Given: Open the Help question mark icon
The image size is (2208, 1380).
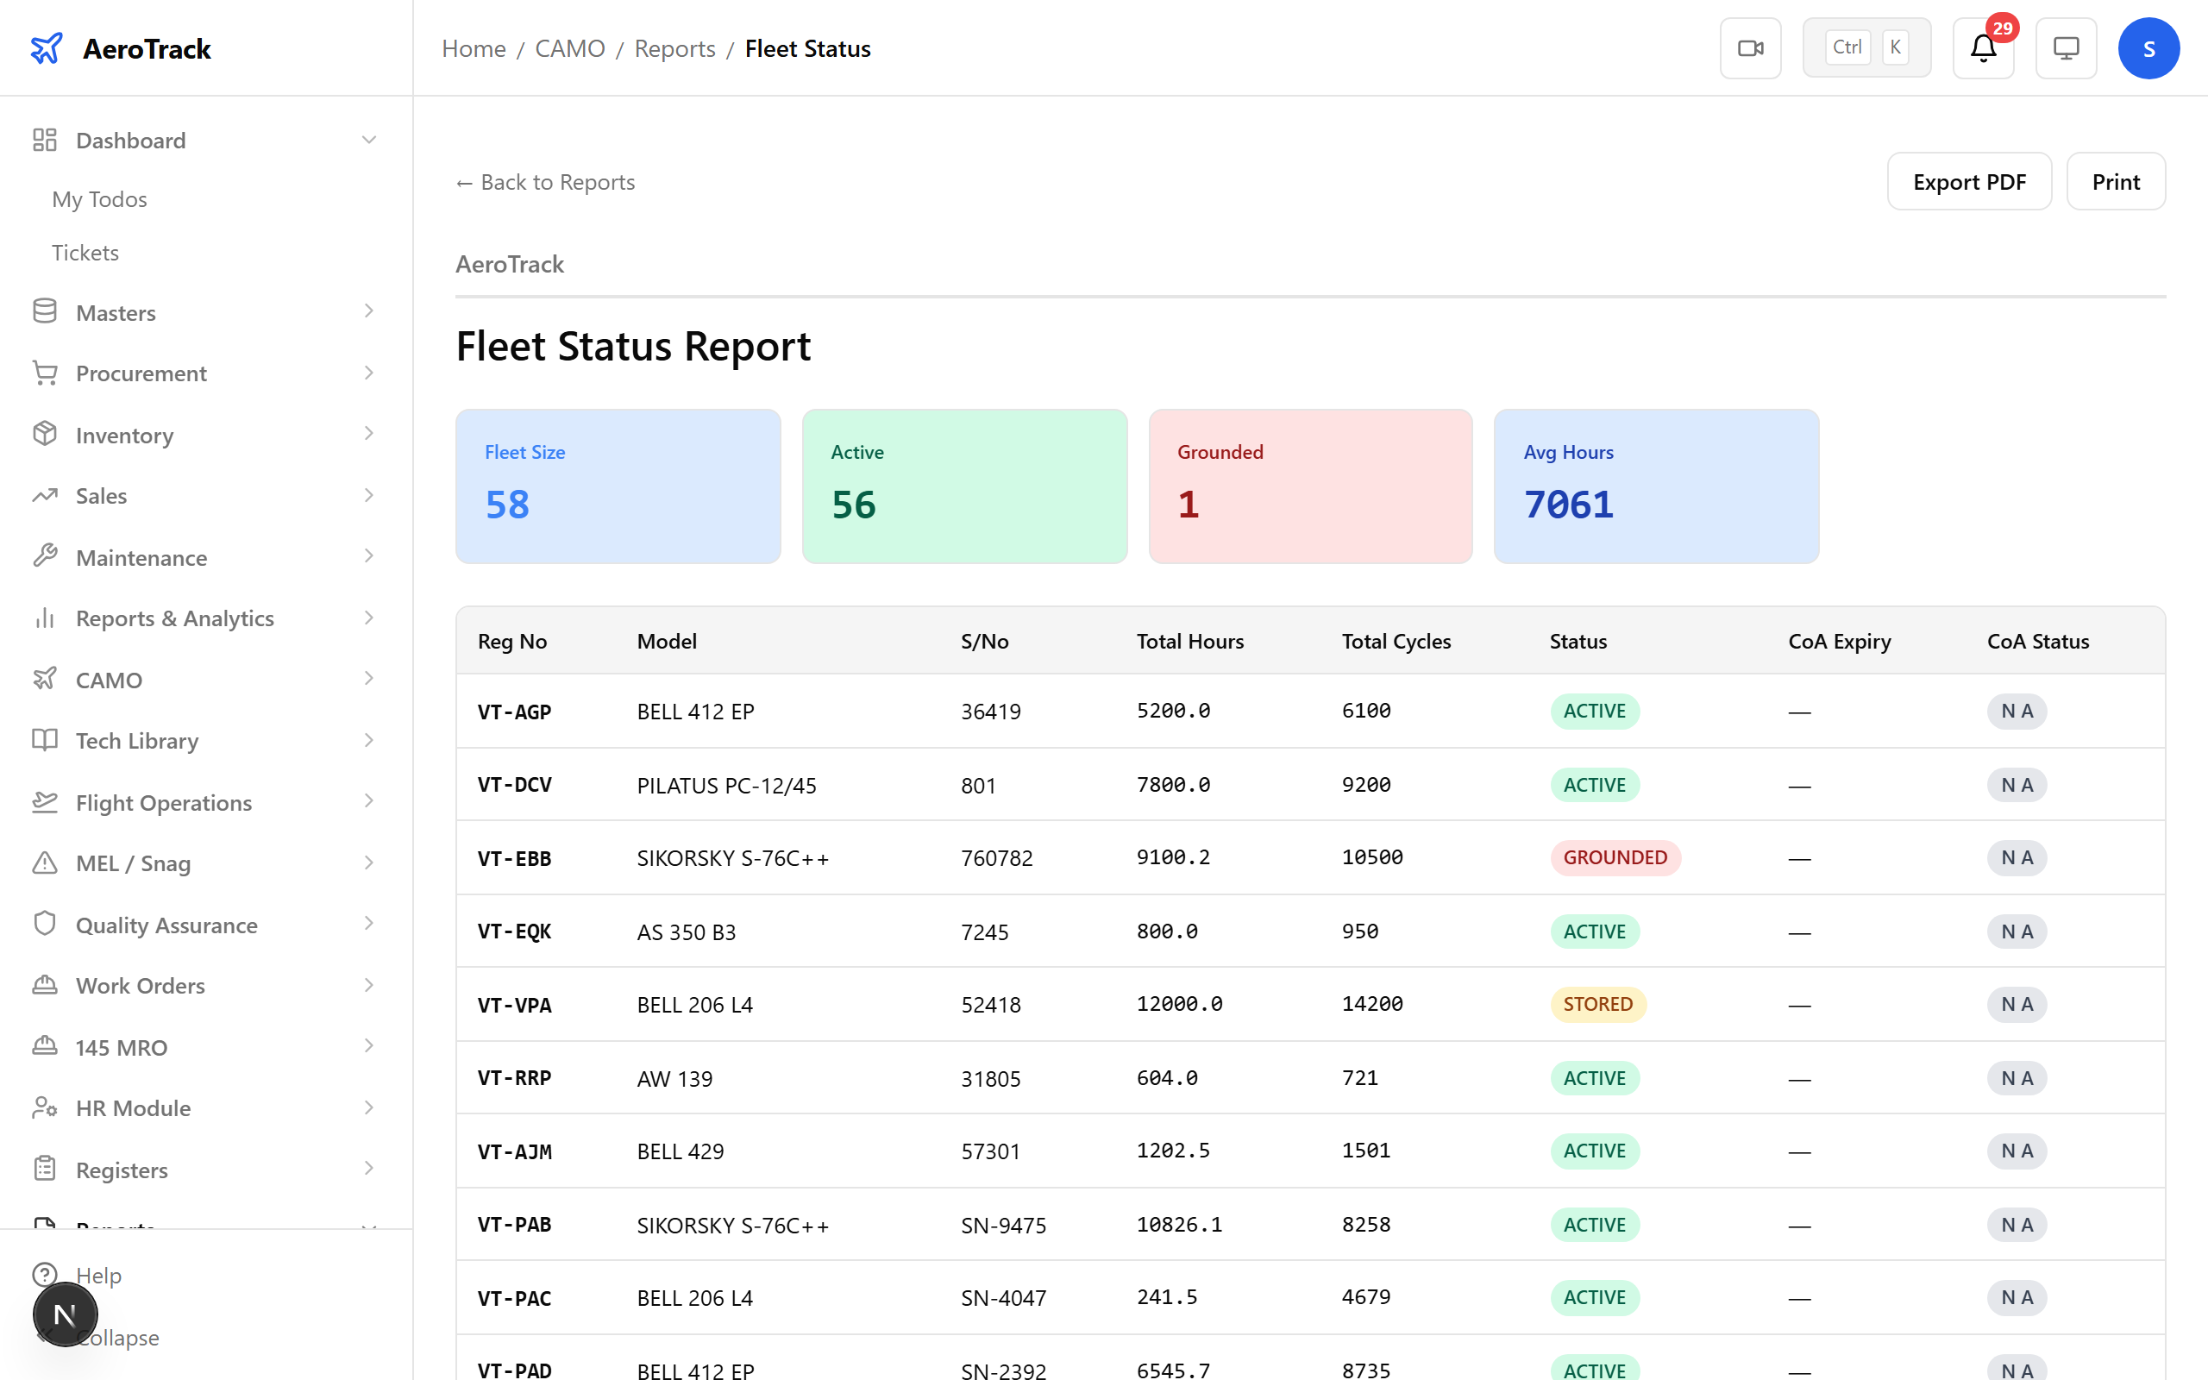Looking at the screenshot, I should (x=45, y=1275).
